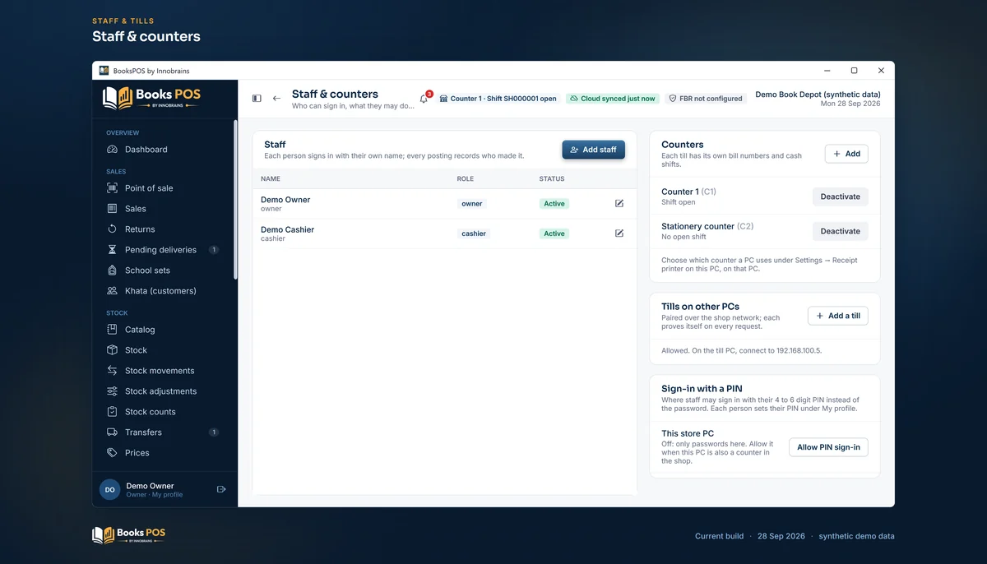
Task: Click Add a till button
Action: click(x=838, y=316)
